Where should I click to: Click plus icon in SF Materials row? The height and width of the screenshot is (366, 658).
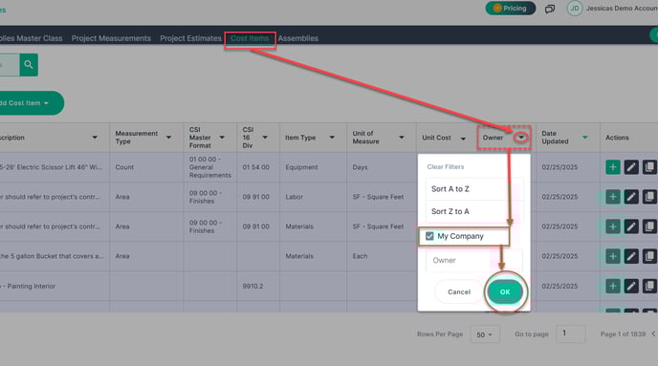[613, 226]
